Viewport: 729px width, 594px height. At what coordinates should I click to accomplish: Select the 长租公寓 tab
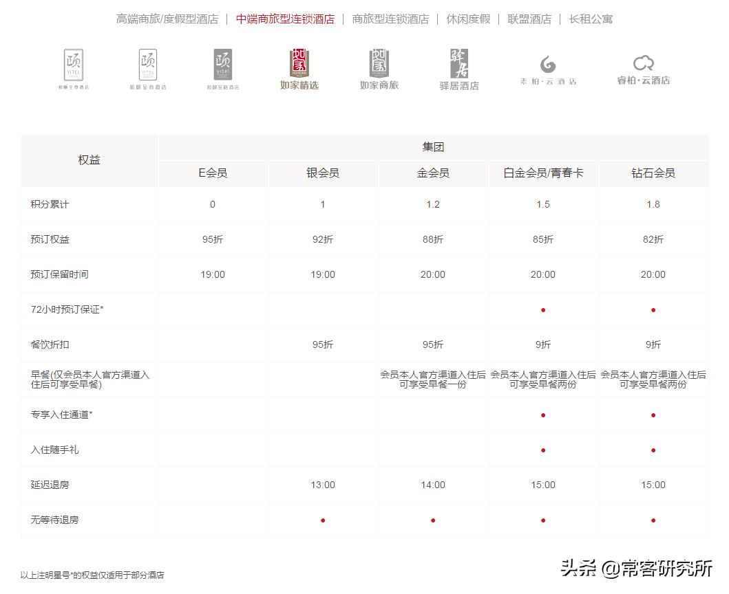click(591, 19)
